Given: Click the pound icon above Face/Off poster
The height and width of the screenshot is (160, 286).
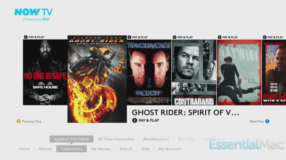Looking at the screenshot, I should tap(129, 37).
